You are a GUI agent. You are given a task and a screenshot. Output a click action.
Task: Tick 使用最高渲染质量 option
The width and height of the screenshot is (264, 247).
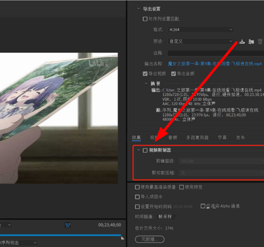138,187
